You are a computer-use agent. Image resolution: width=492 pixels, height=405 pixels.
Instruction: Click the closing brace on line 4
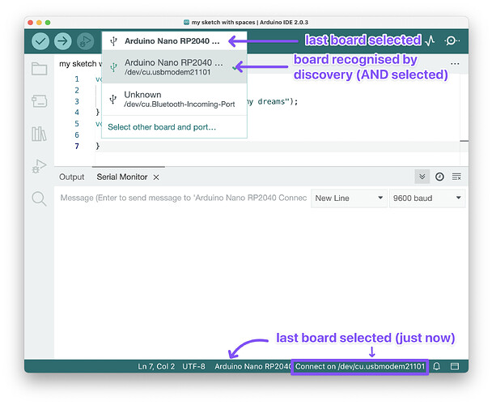click(98, 112)
